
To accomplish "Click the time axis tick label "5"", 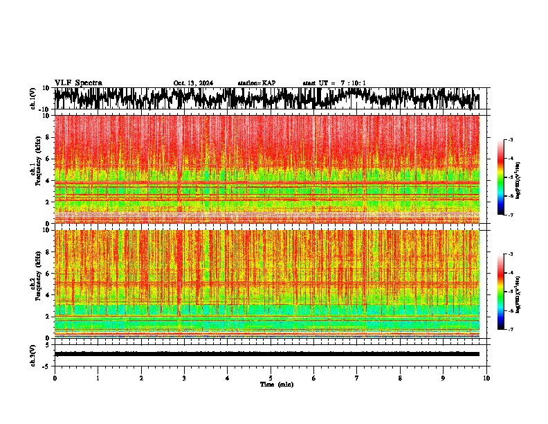I will 271,378.
